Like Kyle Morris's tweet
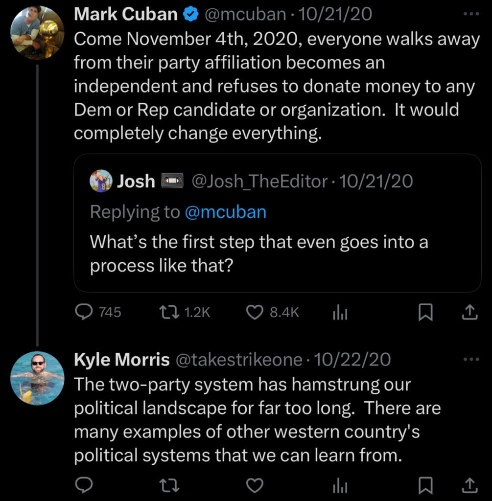492x501 pixels. click(x=255, y=485)
